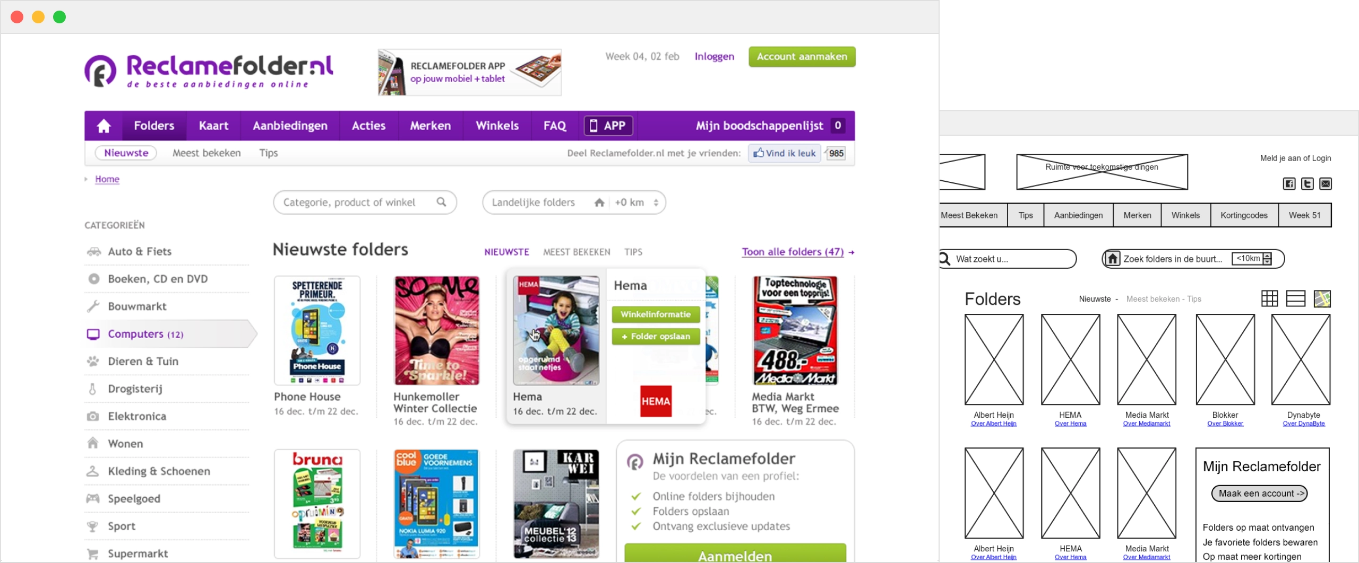The height and width of the screenshot is (563, 1359).
Task: Click the Winkelinformatie button
Action: (x=656, y=314)
